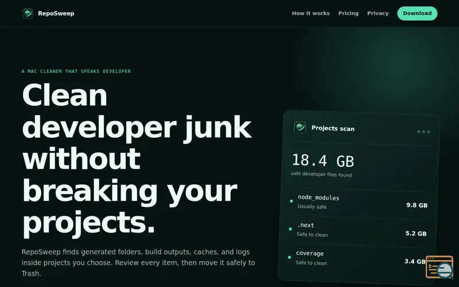Click the RepoSweep finds generated folders description paragraph
This screenshot has height=287, width=459.
138,263
